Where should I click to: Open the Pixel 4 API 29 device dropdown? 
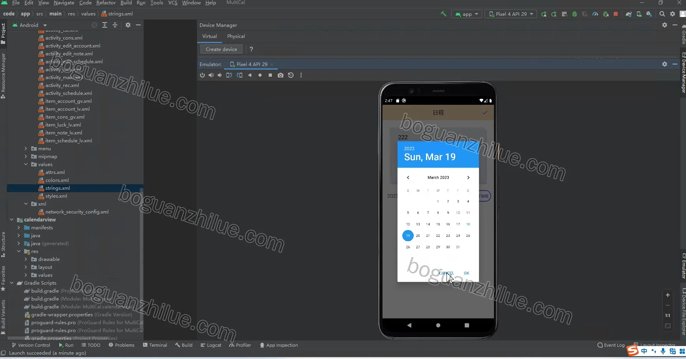pos(511,14)
